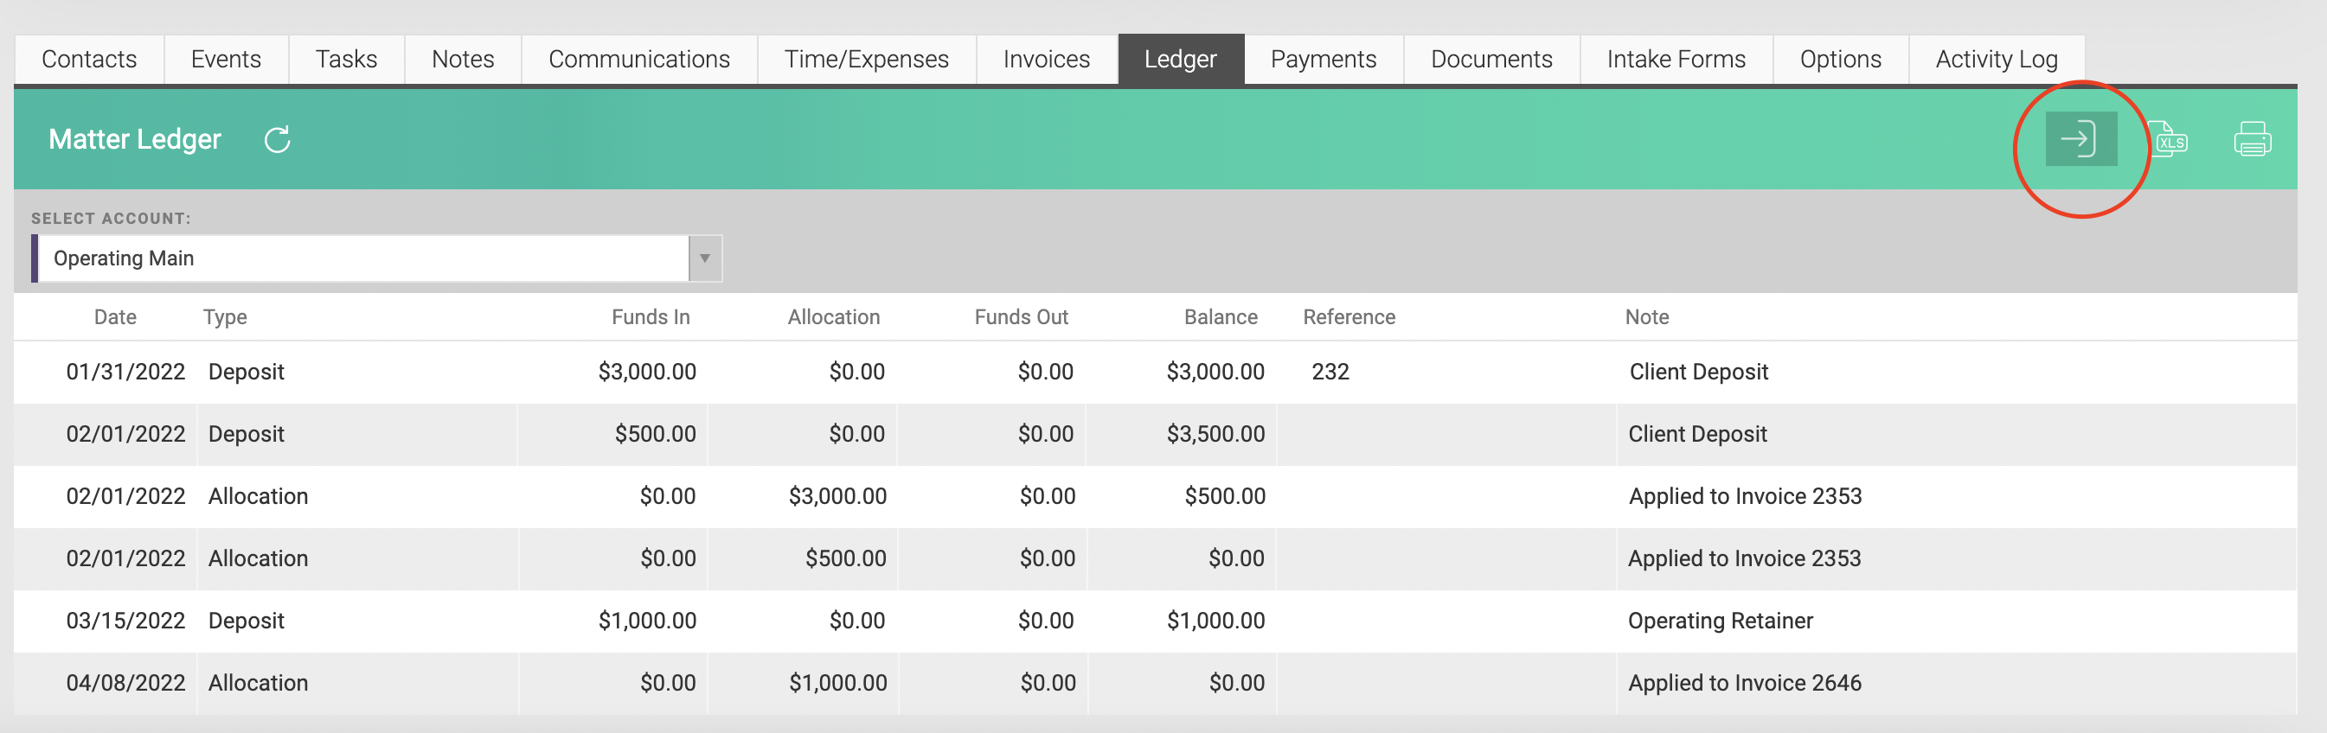Go to the Payments tab
Viewport: 2327px width, 733px height.
[x=1324, y=60]
